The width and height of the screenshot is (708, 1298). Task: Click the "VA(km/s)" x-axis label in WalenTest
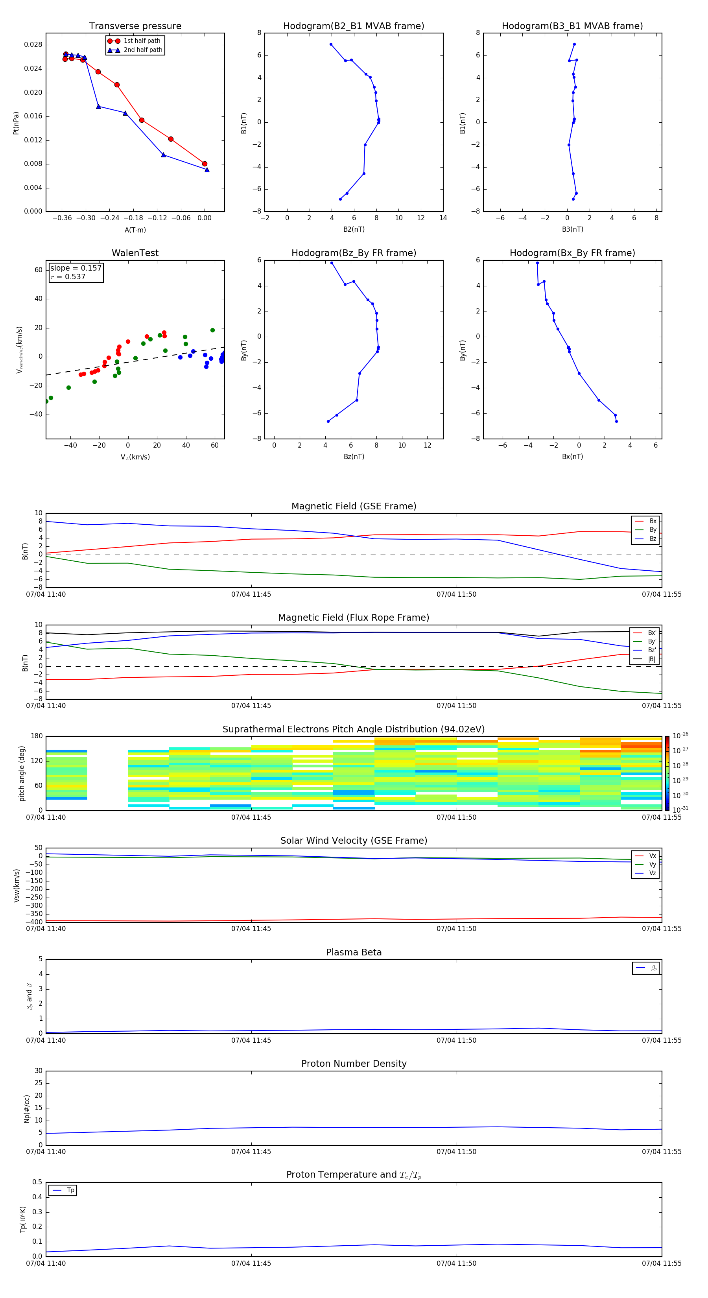(x=135, y=457)
